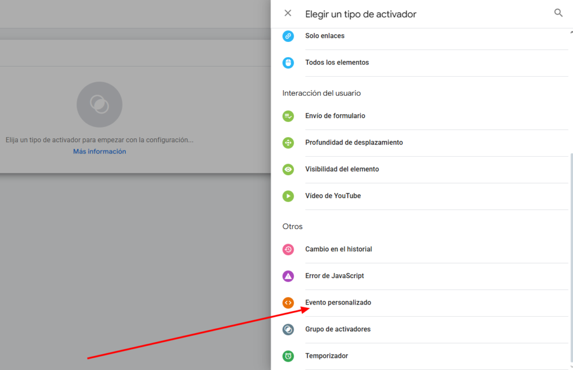This screenshot has width=573, height=370.
Task: Click the pink Cambio en el historial icon
Action: pyautogui.click(x=288, y=249)
